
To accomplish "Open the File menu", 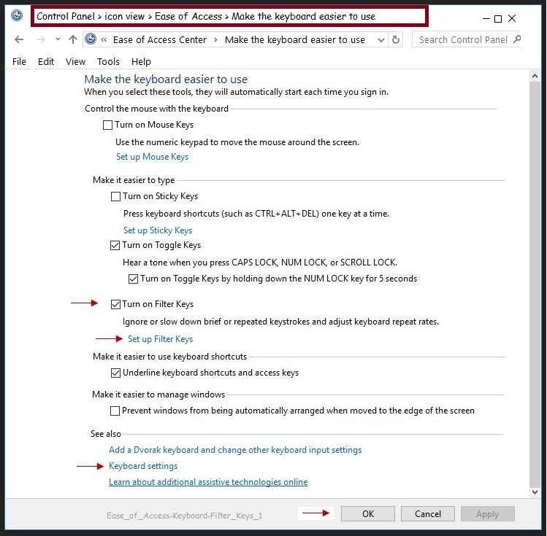I will tap(19, 62).
